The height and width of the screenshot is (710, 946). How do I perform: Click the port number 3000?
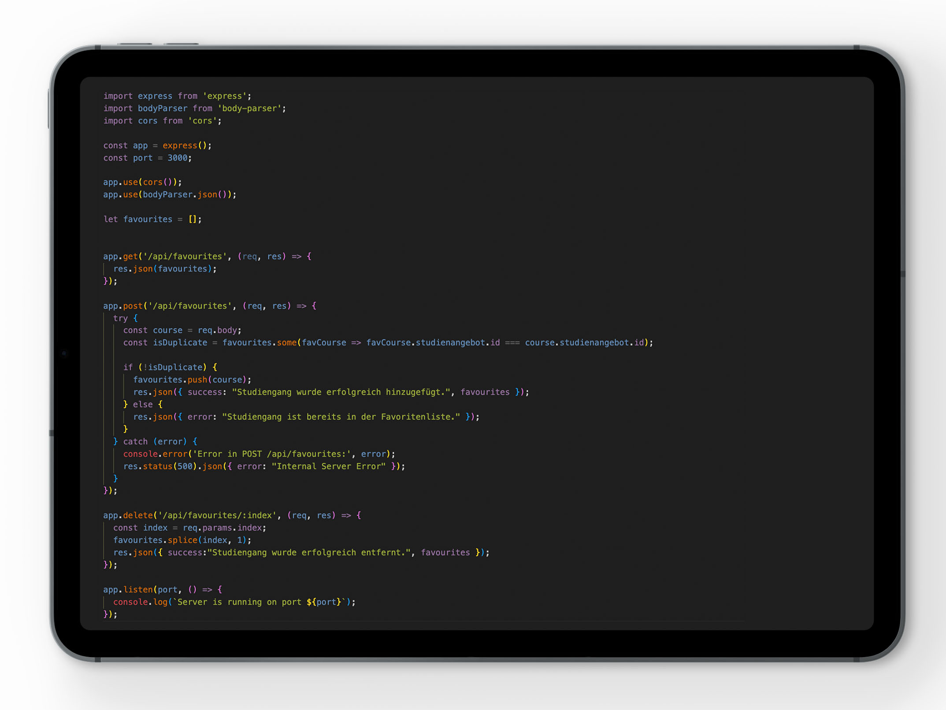[x=177, y=158]
